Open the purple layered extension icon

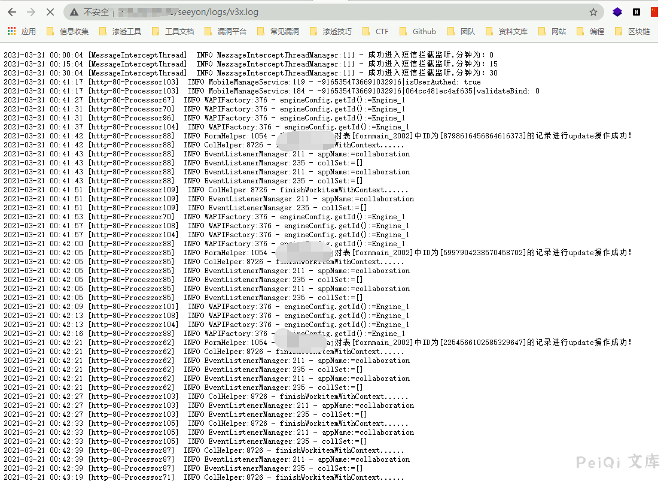coord(617,12)
